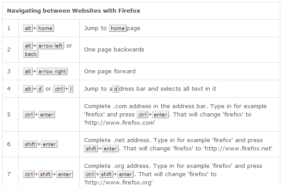Click the enter key in row 5 shortcut column
This screenshot has height=187, width=282.
[x=47, y=115]
